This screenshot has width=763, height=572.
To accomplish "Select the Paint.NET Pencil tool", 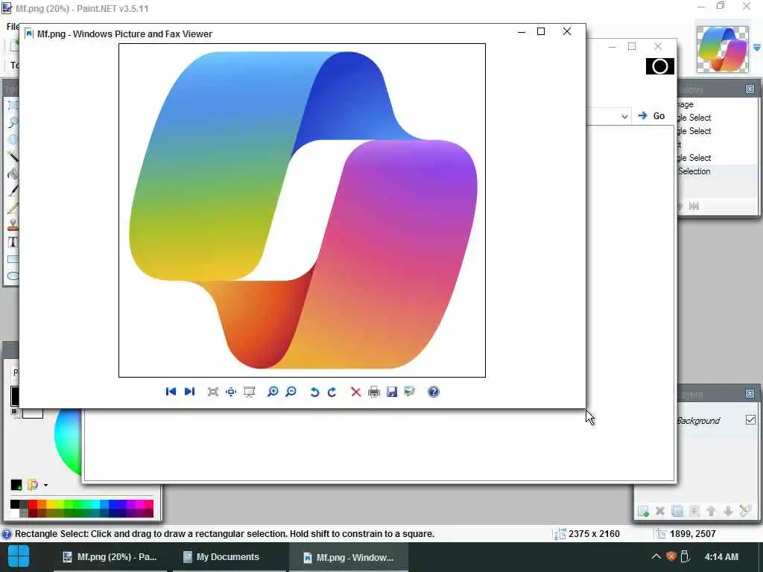I will pos(13,209).
